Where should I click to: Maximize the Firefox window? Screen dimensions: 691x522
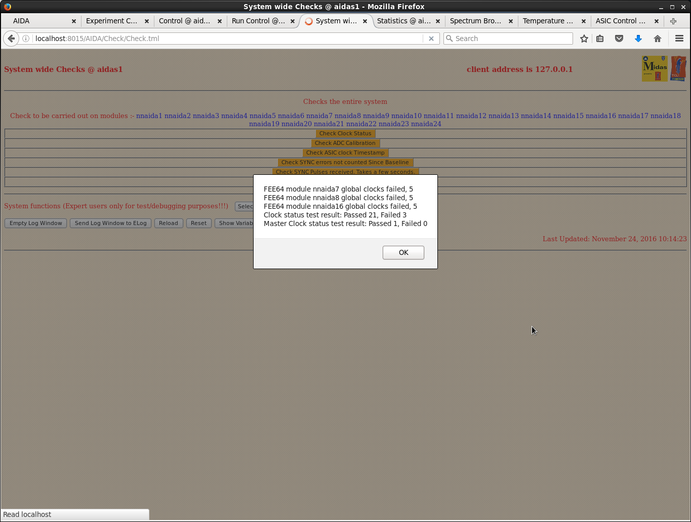click(x=672, y=7)
